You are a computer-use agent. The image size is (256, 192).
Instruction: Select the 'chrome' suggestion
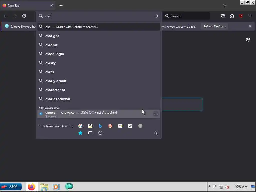pyautogui.click(x=99, y=45)
